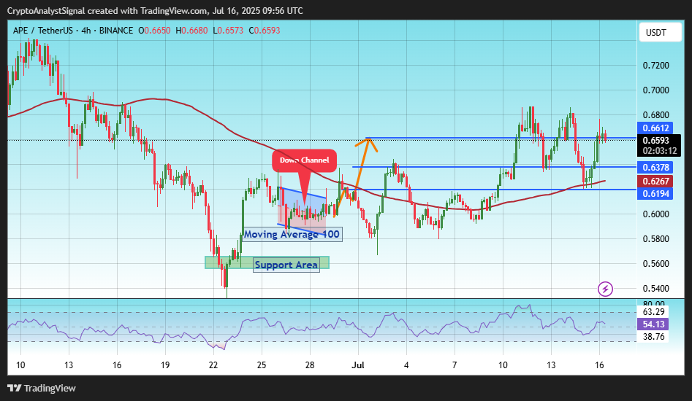Click the RSI lower band label 38.76

(653, 337)
